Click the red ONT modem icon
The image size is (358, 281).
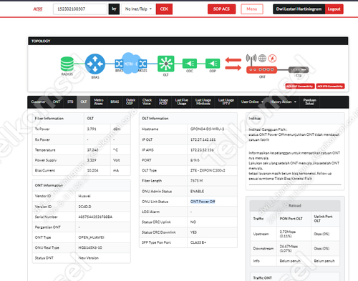click(x=261, y=69)
